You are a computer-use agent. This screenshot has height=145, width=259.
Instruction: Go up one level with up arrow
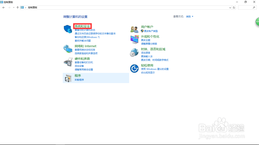18,7
